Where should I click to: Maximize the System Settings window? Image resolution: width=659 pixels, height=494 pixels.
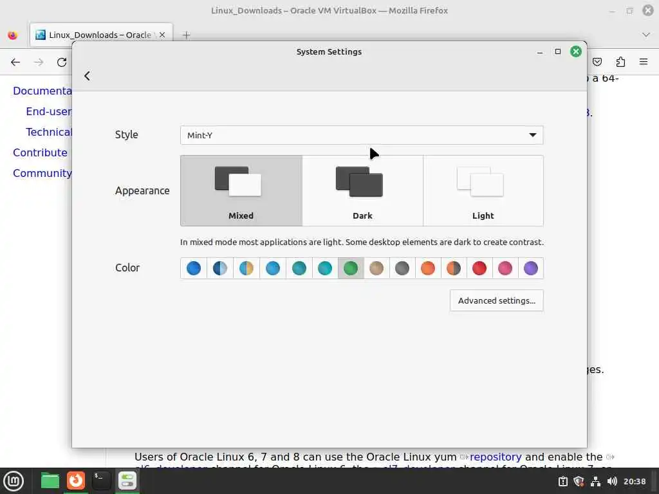click(558, 51)
